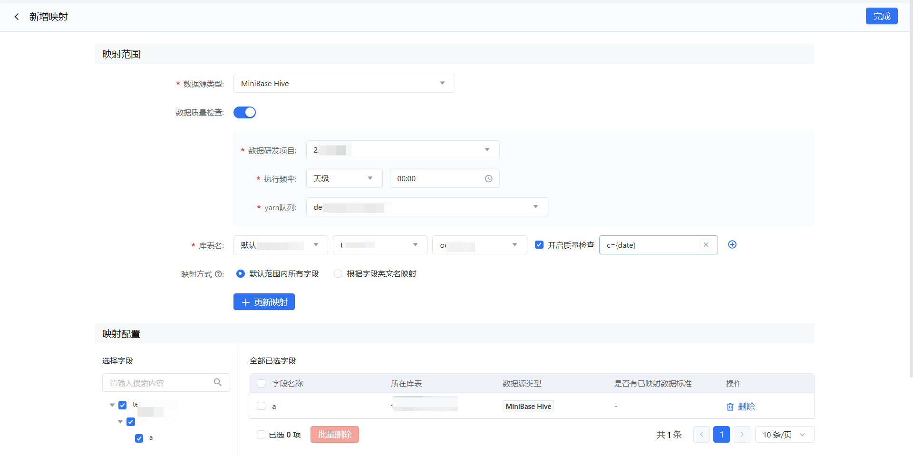The image size is (913, 456).
Task: Click the plus circle icon to add table row
Action: [732, 244]
